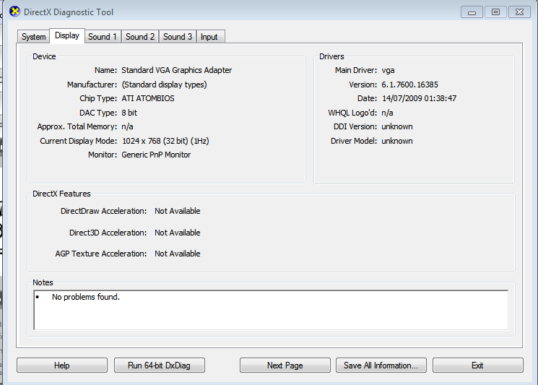Click the 'AGP Texture Acceleration:' label
Viewport: 538px width, 385px height.
[101, 254]
